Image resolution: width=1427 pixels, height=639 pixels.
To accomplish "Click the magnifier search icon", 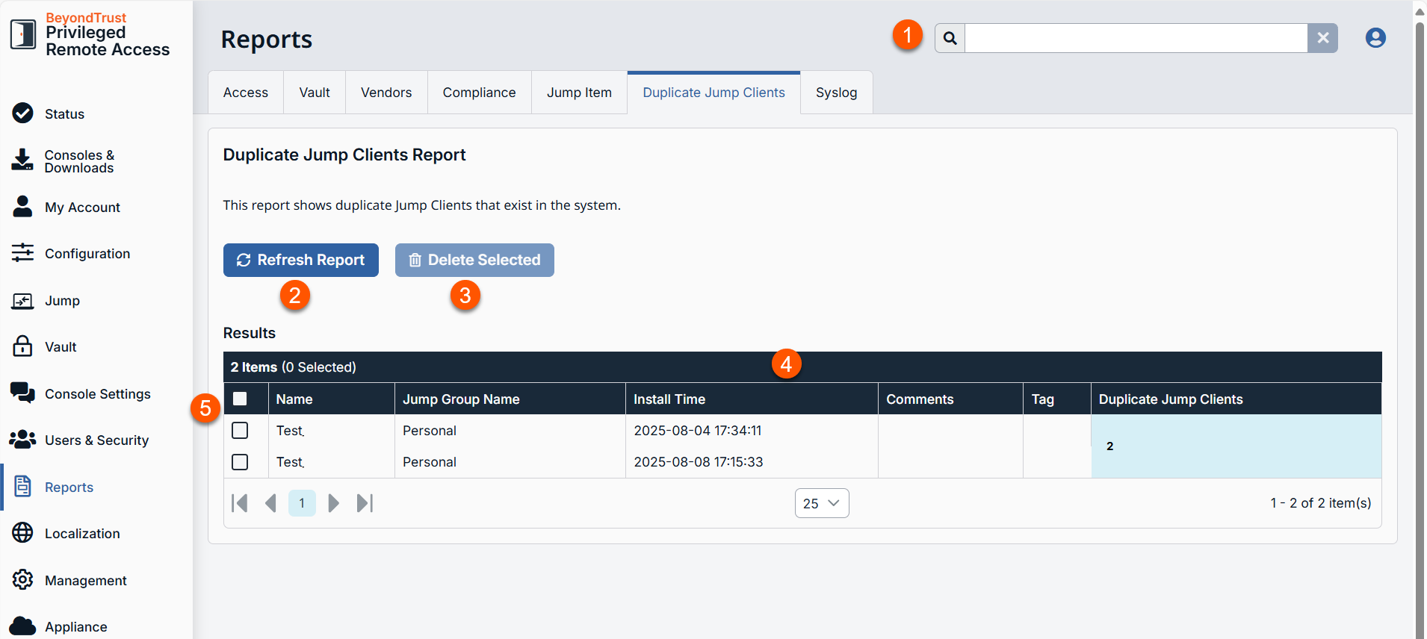I will tap(950, 38).
